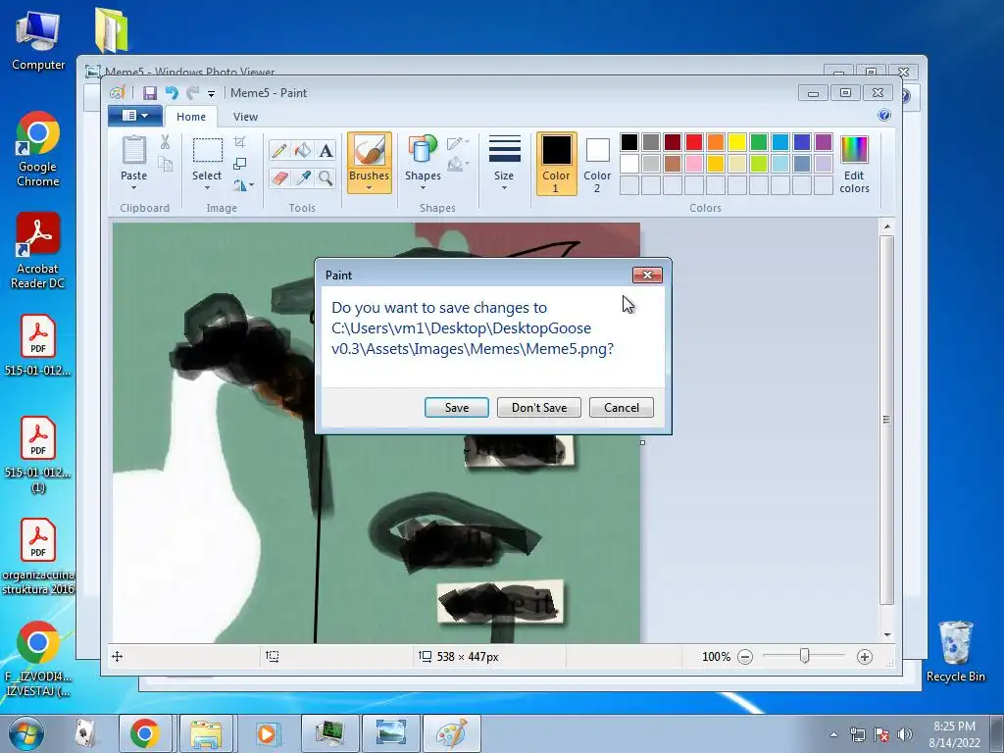Viewport: 1004px width, 753px height.
Task: Expand the Select dropdown arrow
Action: 208,188
